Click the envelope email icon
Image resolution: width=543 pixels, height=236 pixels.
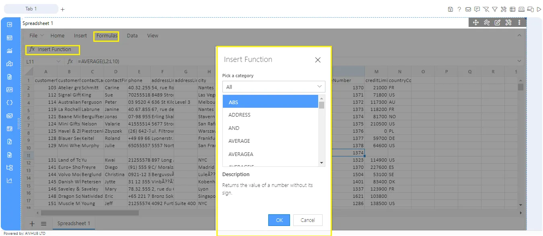pos(468,9)
